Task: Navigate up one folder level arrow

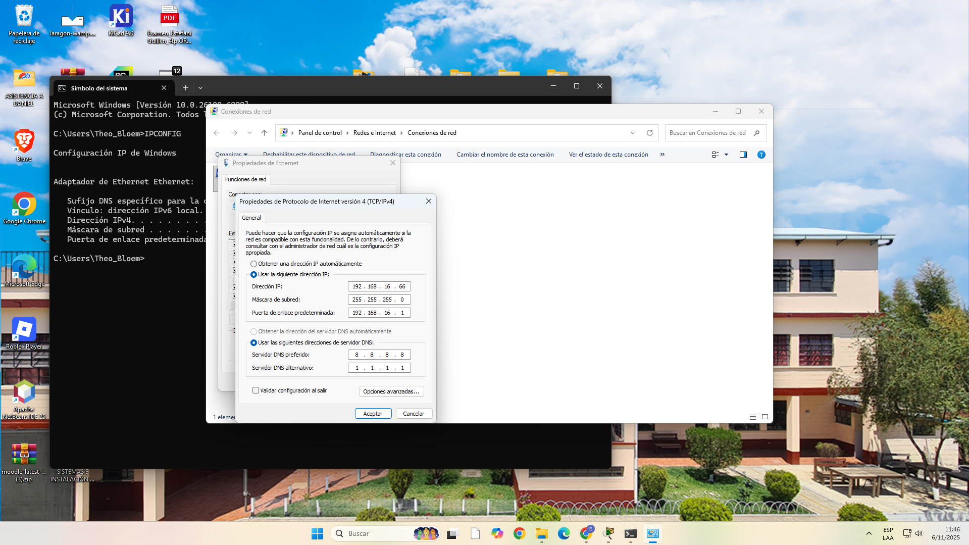Action: [264, 132]
